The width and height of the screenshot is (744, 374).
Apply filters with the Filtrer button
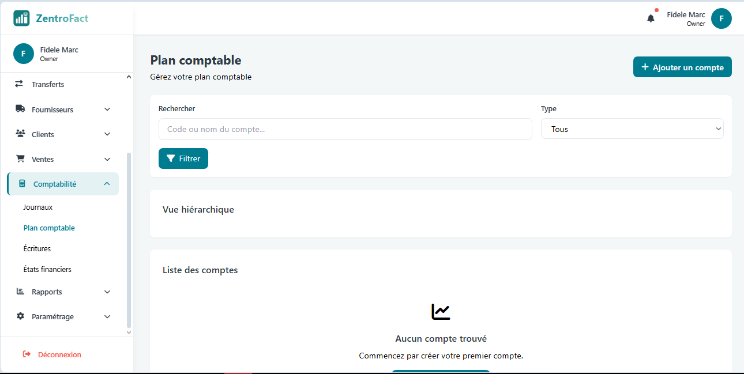click(x=183, y=158)
